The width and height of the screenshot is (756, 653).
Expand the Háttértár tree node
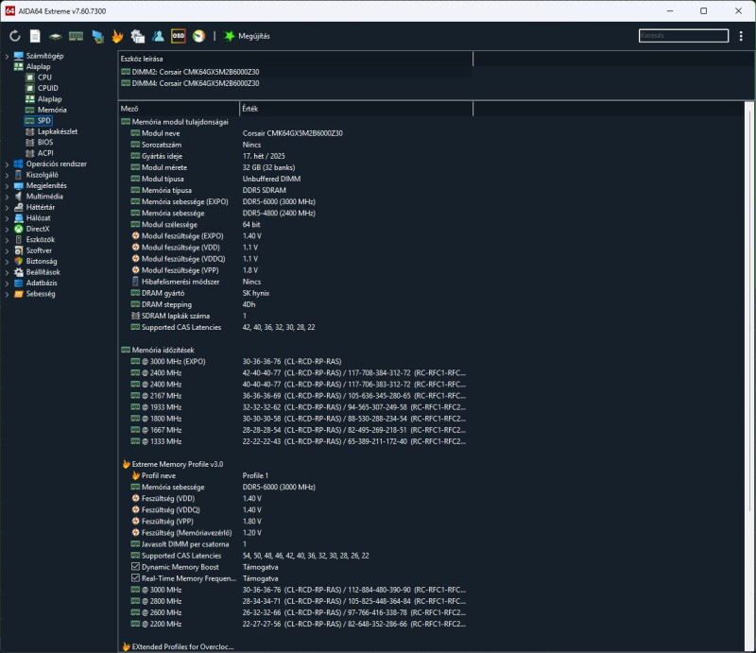point(7,207)
